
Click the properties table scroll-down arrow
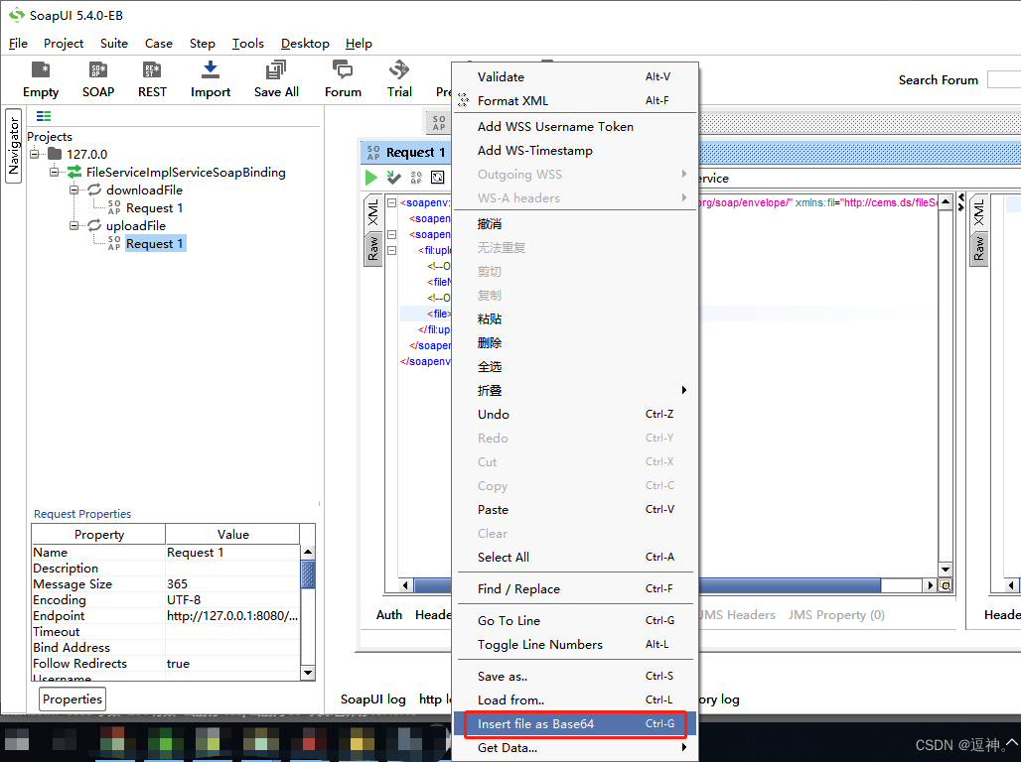click(308, 673)
